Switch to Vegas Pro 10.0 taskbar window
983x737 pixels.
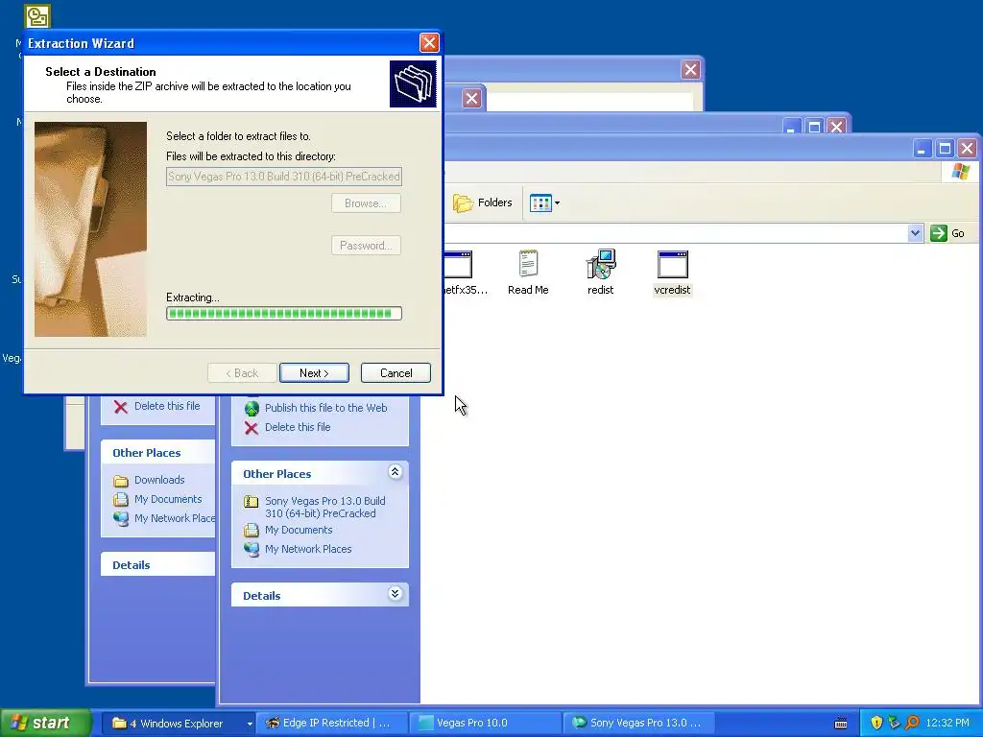coord(485,724)
